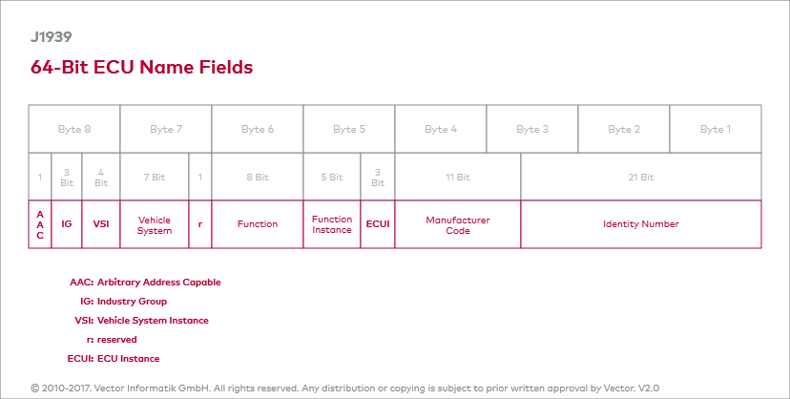
Task: Click the ECU Instance legend entry
Action: 128,359
